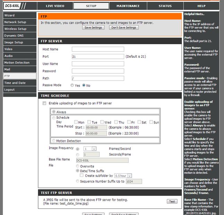
Task: Click the Path input field
Action: click(x=98, y=78)
